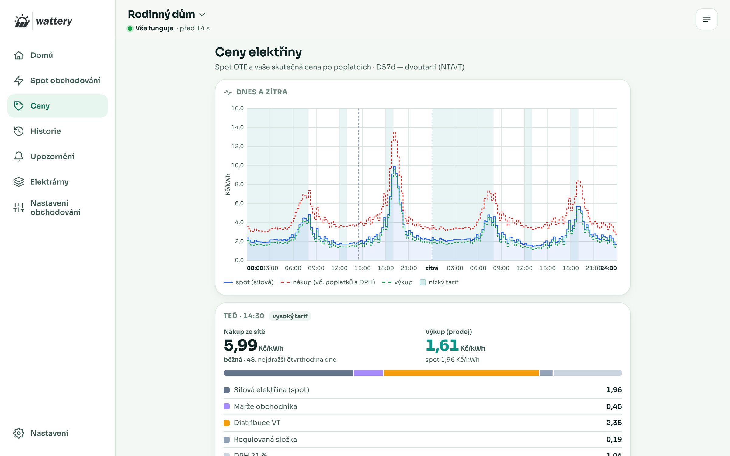Click the Silová elektřina (spot) color swatch
Viewport: 730px width, 456px height.
(x=227, y=390)
